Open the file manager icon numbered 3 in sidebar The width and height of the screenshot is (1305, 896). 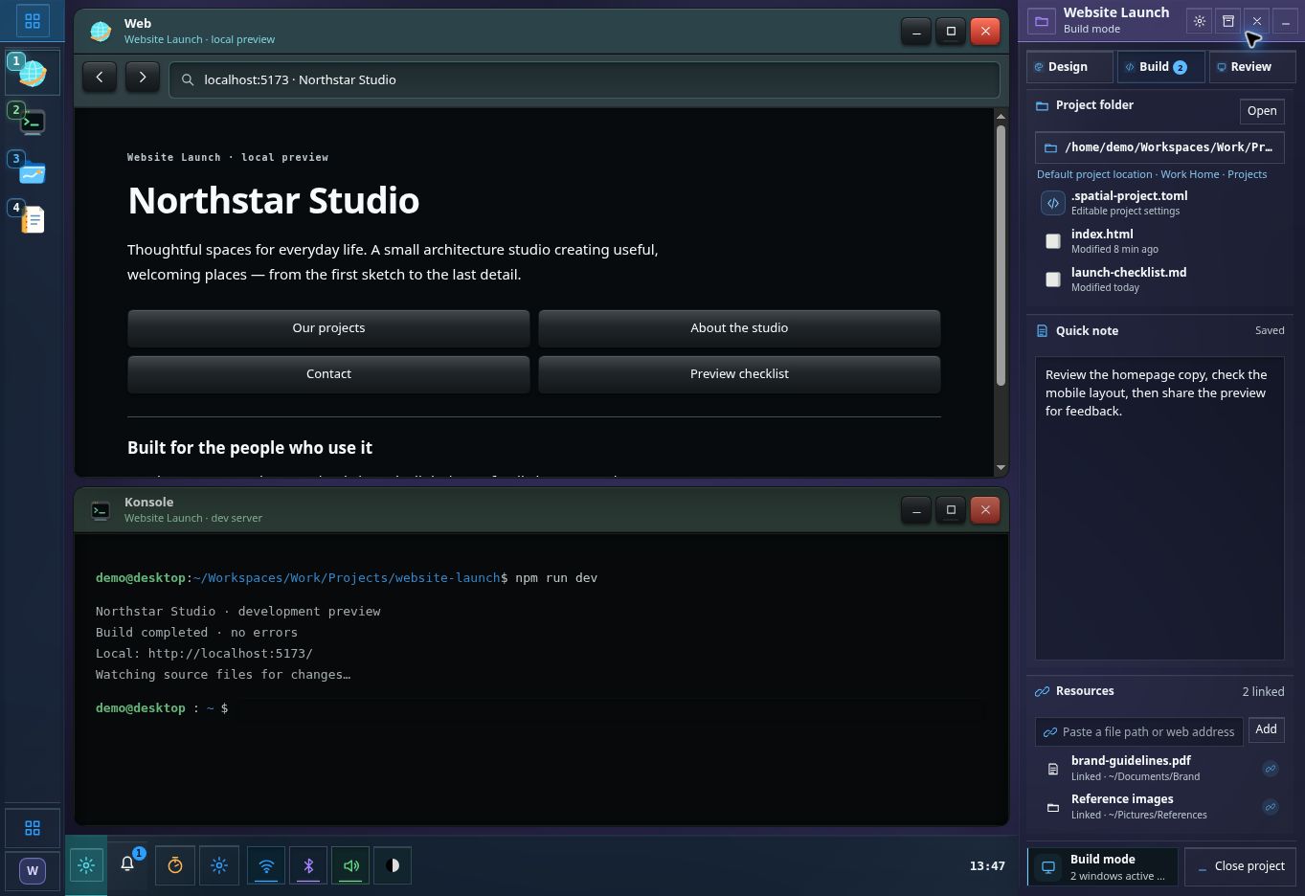click(33, 171)
